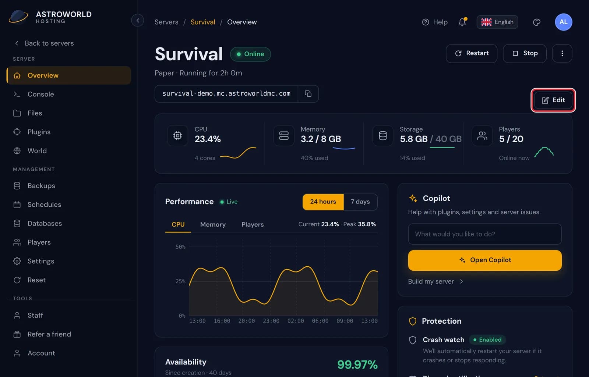589x377 pixels.
Task: Open the theme palette icon
Action: tap(537, 22)
